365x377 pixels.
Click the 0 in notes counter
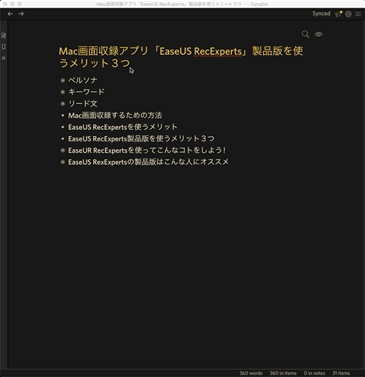pos(314,373)
